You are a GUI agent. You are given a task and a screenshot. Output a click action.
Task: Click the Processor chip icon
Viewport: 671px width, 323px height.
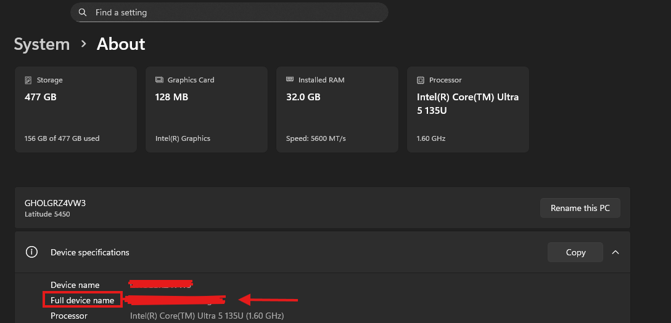click(421, 80)
